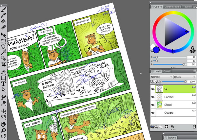Click the R red channel slider
The image size is (197, 140).
(170, 57)
